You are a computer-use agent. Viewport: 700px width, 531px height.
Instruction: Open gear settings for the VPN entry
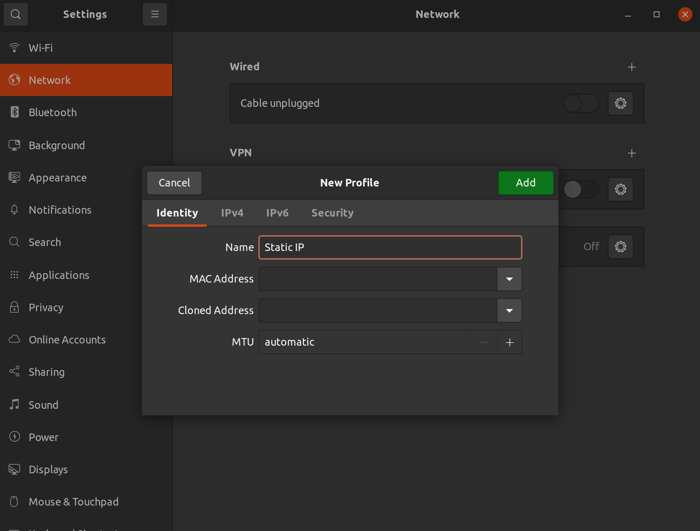click(x=620, y=189)
